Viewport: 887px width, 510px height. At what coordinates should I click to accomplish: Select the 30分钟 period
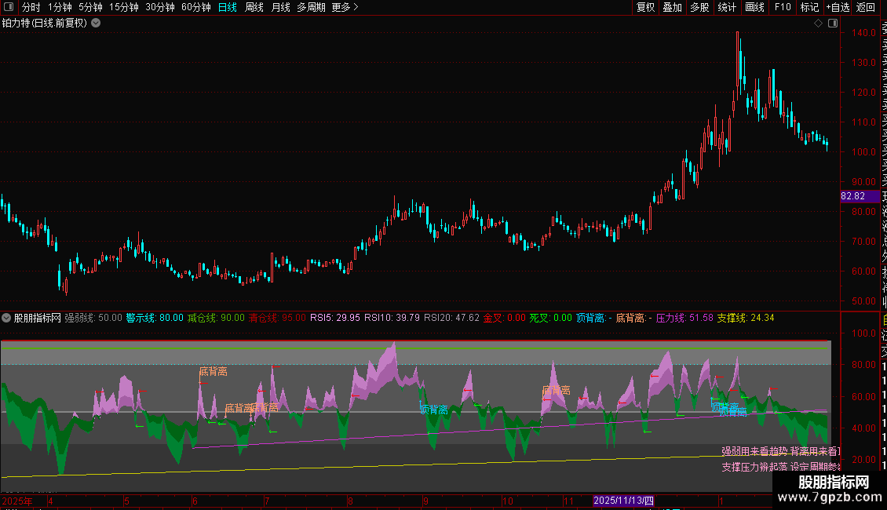pyautogui.click(x=159, y=7)
